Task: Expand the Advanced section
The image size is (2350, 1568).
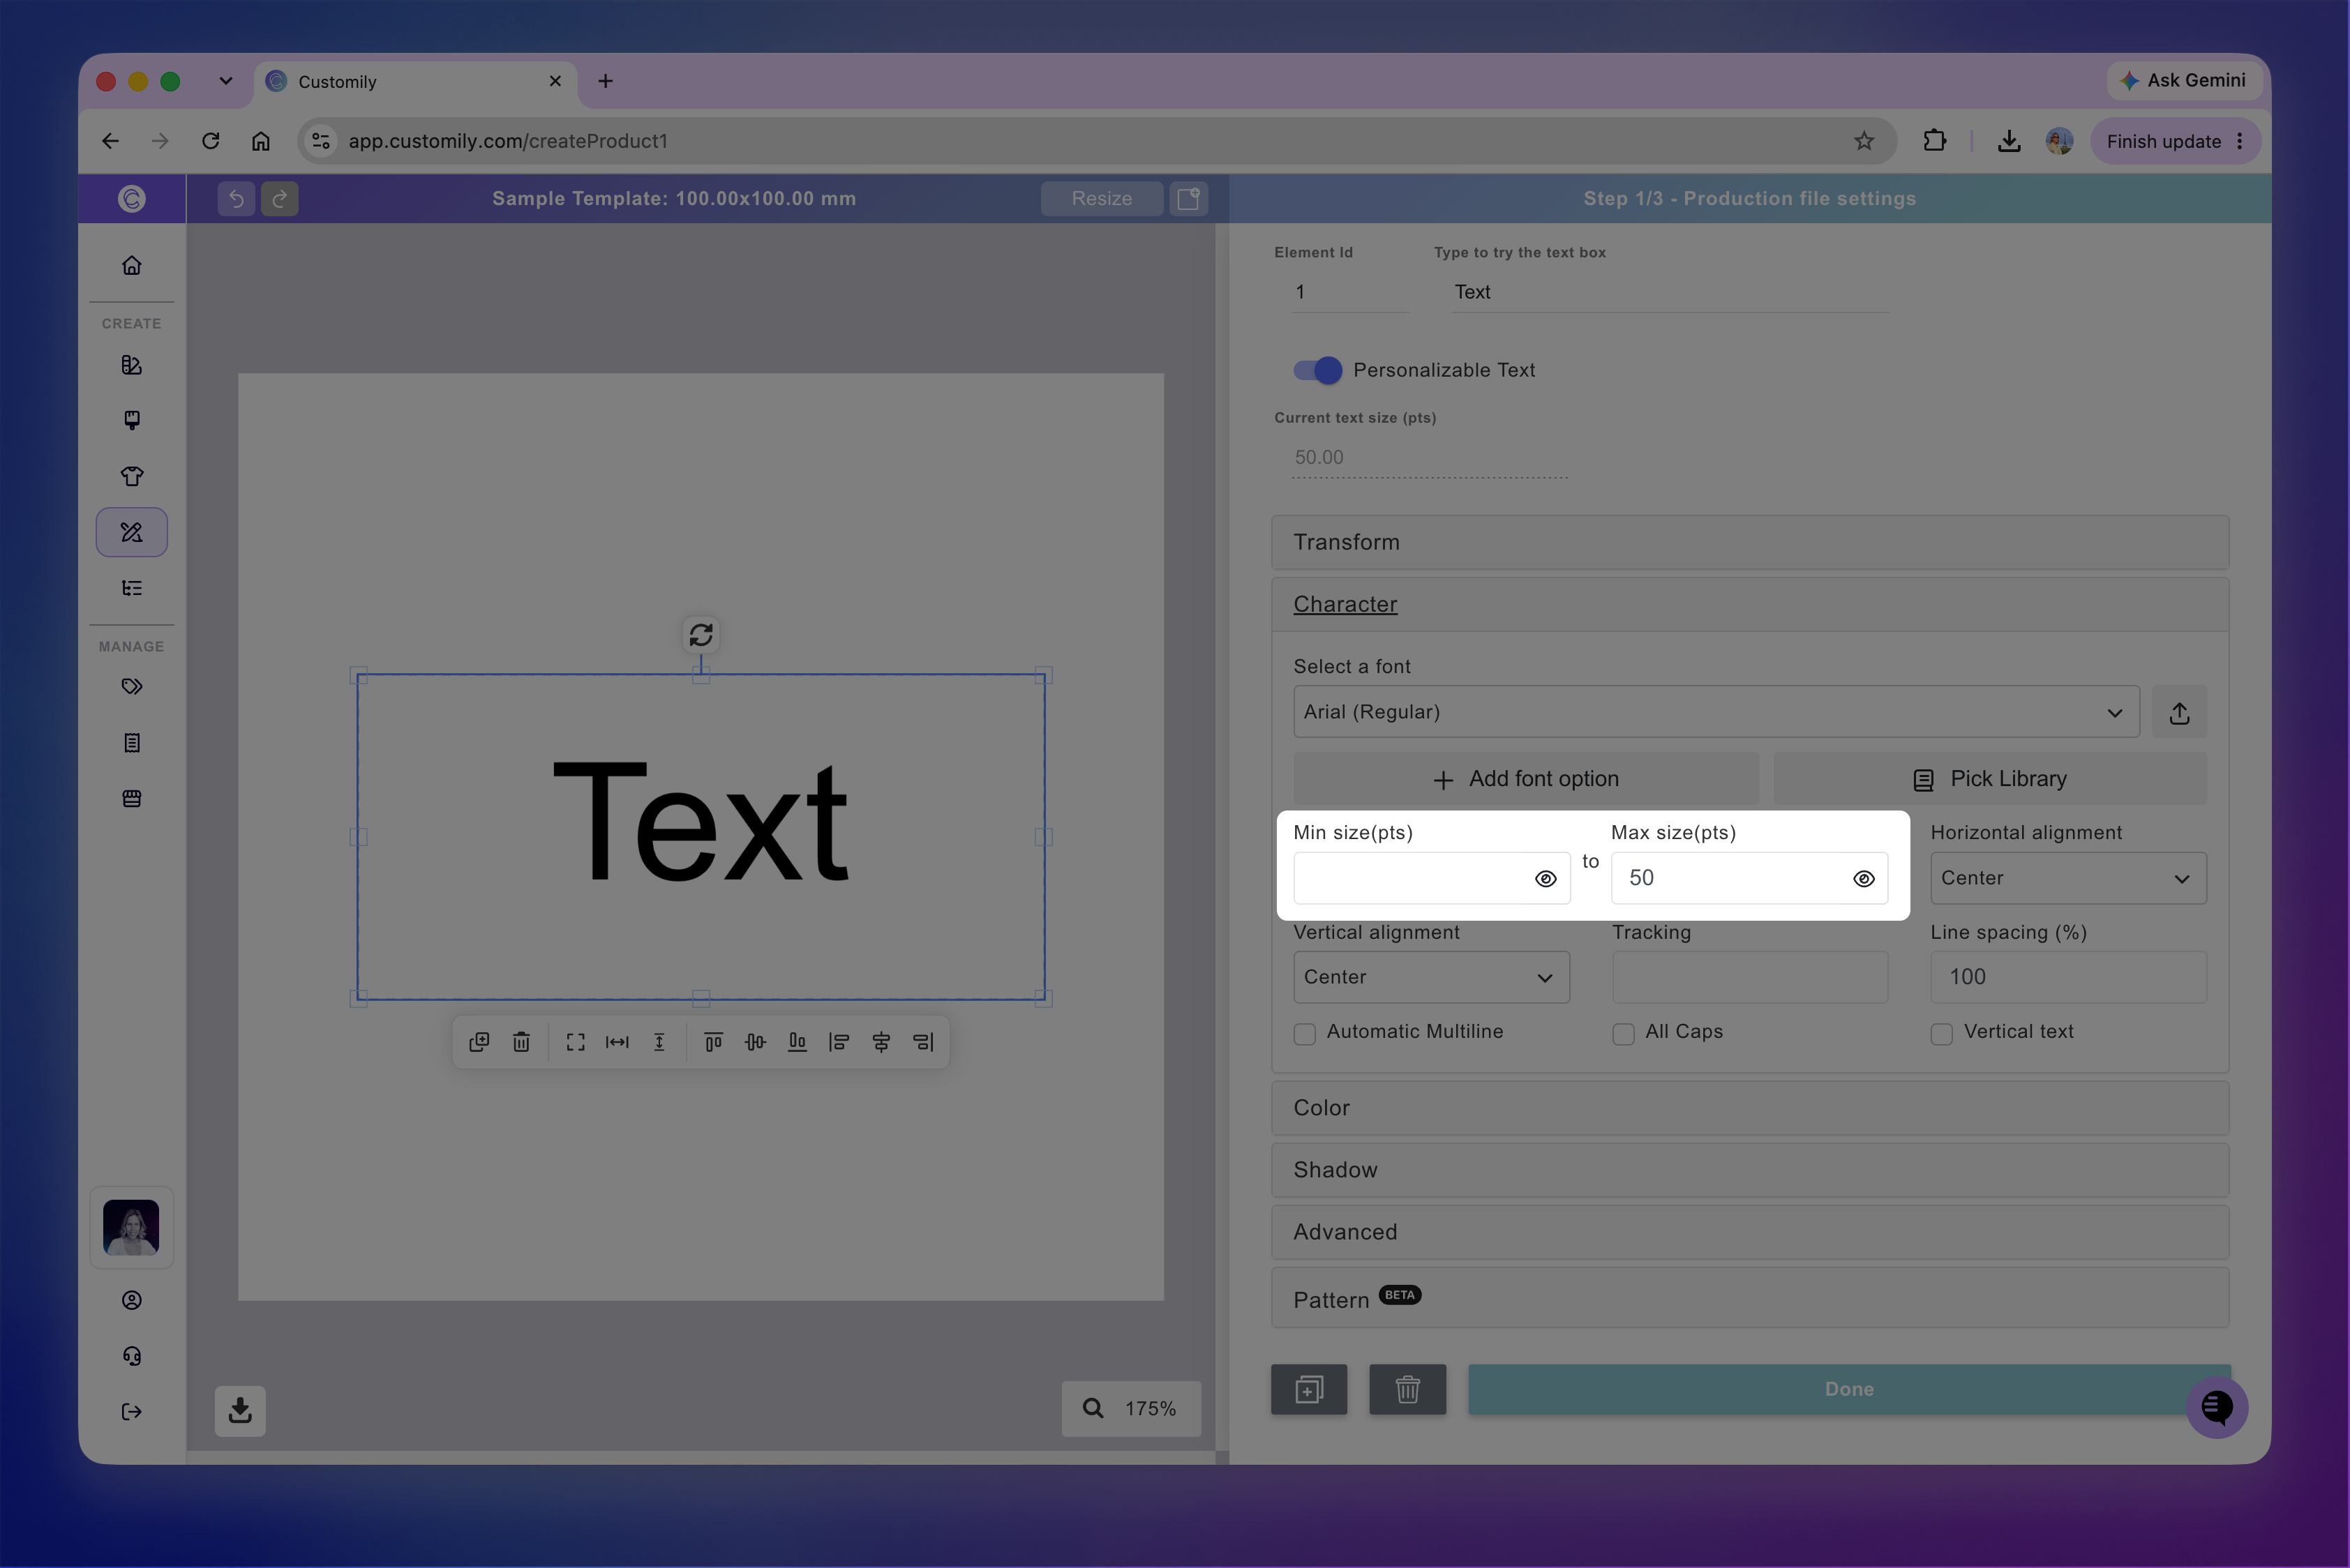Action: tap(1750, 1232)
